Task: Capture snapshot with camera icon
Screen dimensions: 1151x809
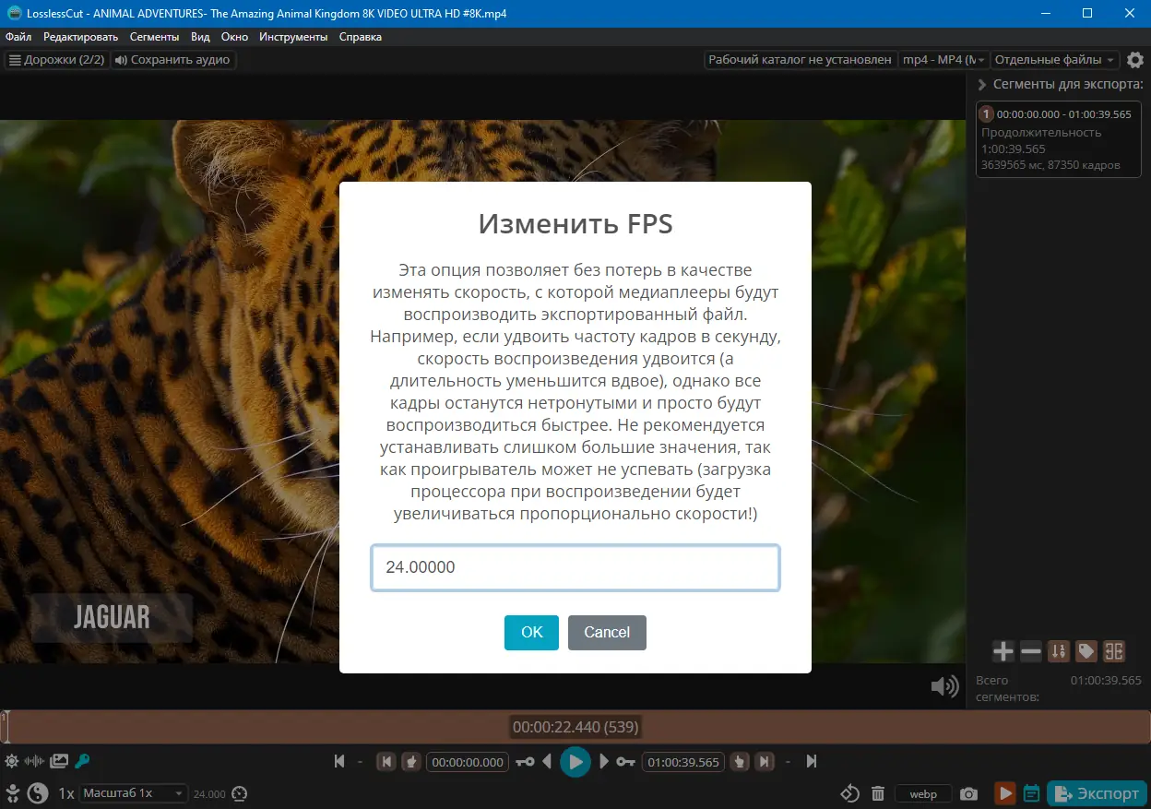Action: click(968, 793)
